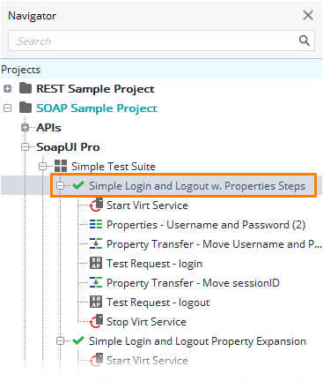Click the SOAP Sample Project folder icon

click(x=26, y=108)
